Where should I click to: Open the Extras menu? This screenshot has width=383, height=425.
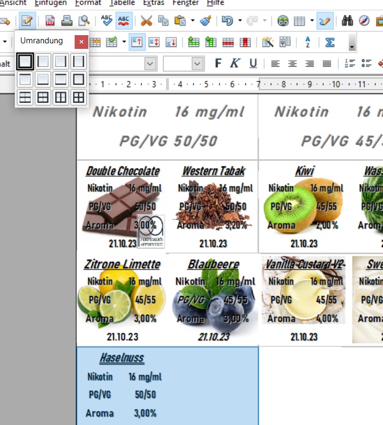pos(153,3)
